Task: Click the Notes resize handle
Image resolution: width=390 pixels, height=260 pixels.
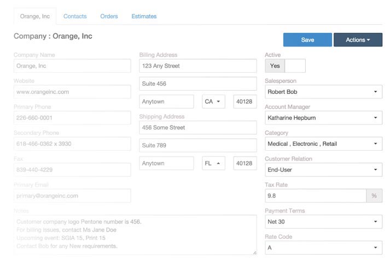Action: coord(254,252)
